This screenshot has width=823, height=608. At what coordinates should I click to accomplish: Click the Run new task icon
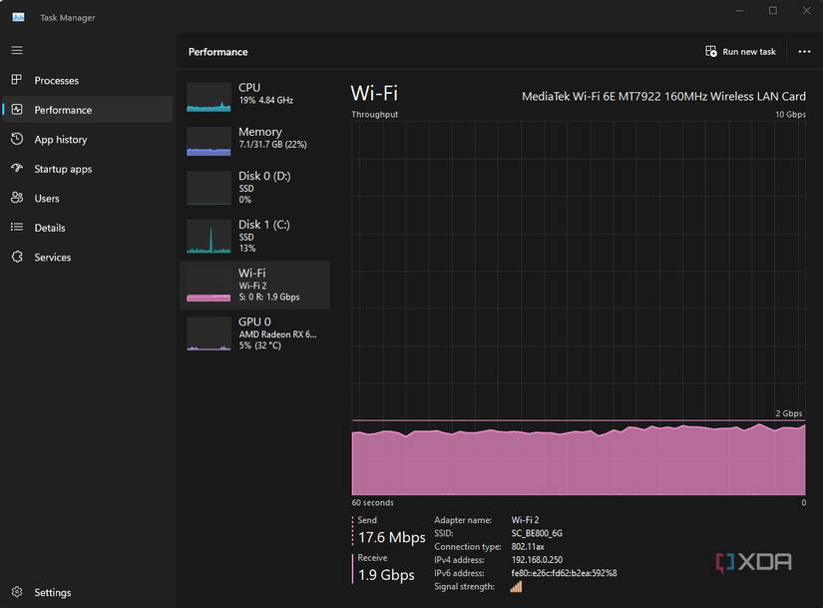coord(710,51)
